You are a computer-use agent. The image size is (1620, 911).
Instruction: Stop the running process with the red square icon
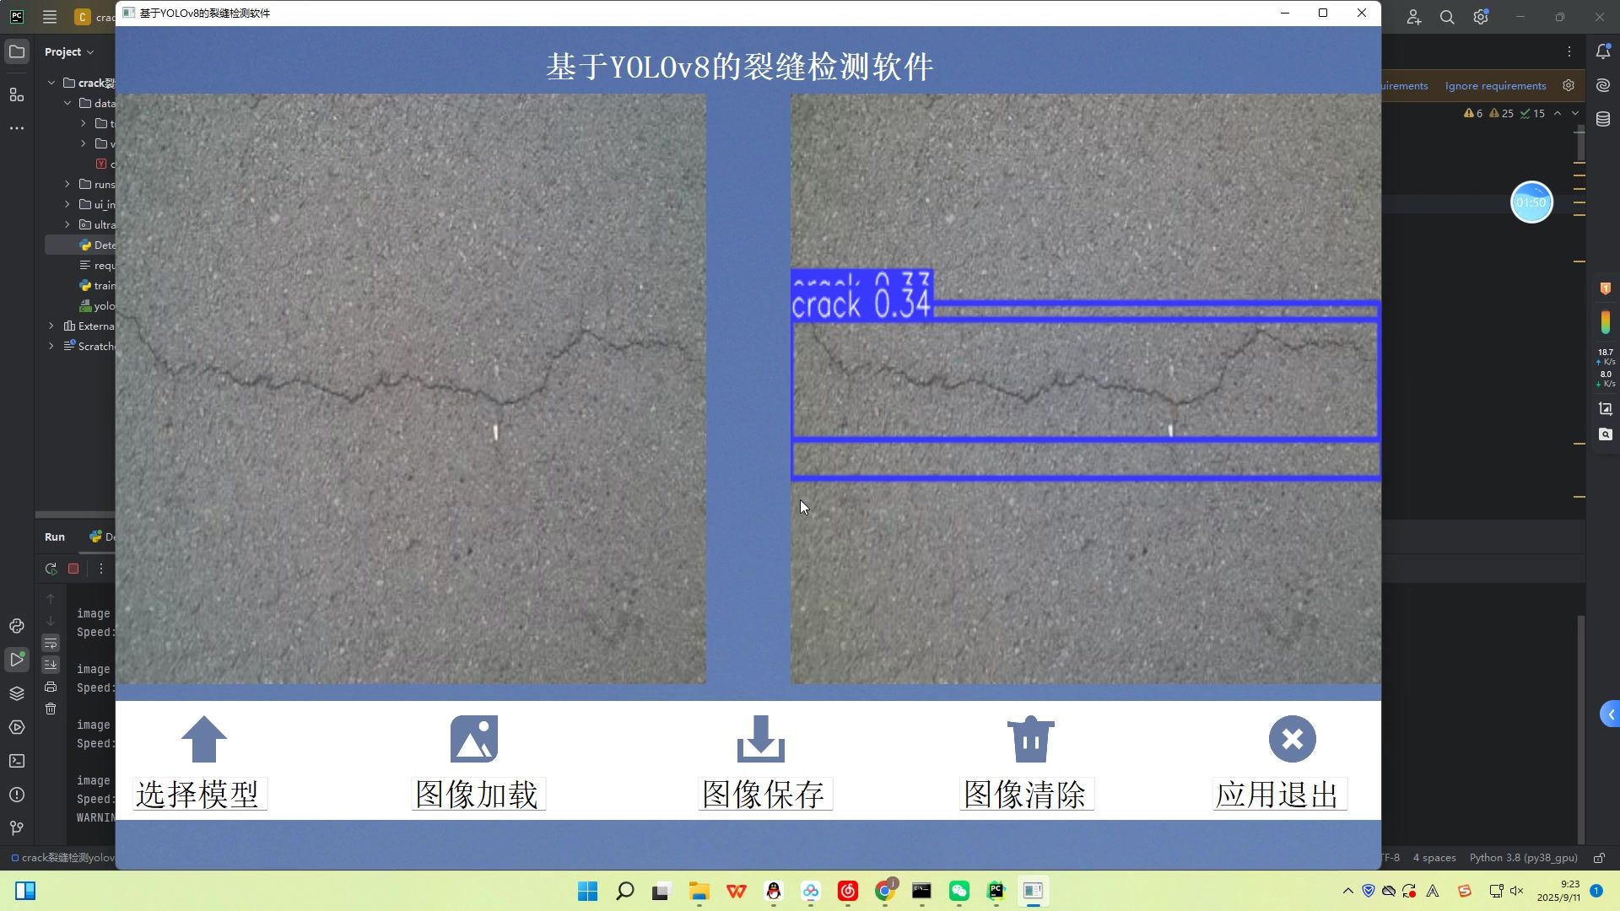coord(73,569)
